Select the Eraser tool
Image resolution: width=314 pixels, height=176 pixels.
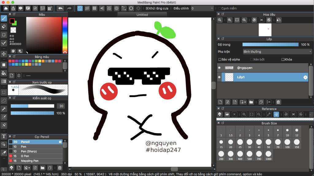[4, 26]
